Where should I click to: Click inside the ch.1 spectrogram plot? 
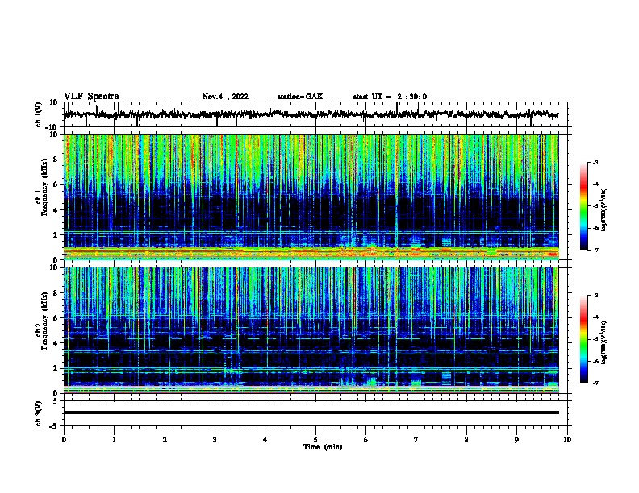click(311, 197)
